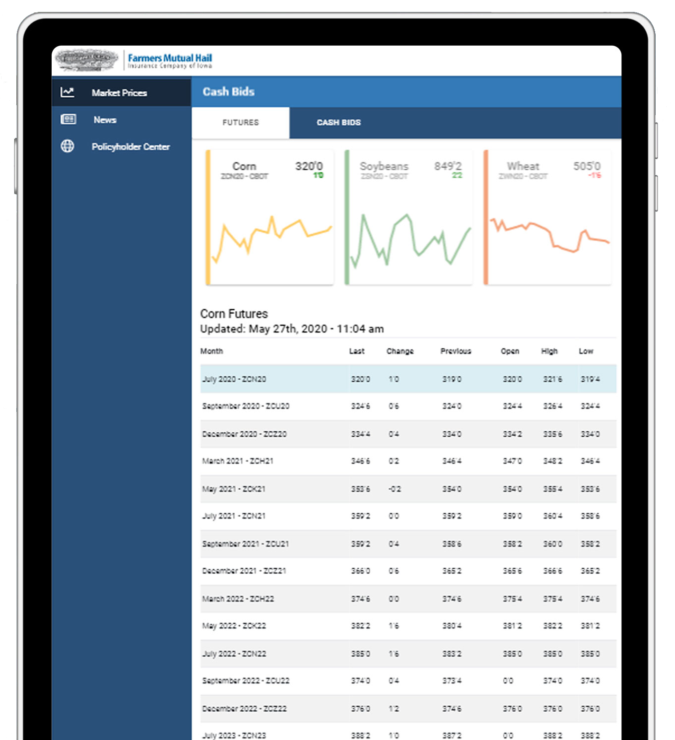Click the -0'2 change value for May 2021

point(395,489)
